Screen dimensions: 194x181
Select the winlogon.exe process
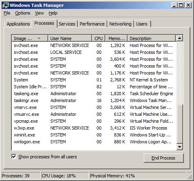coord(94,142)
